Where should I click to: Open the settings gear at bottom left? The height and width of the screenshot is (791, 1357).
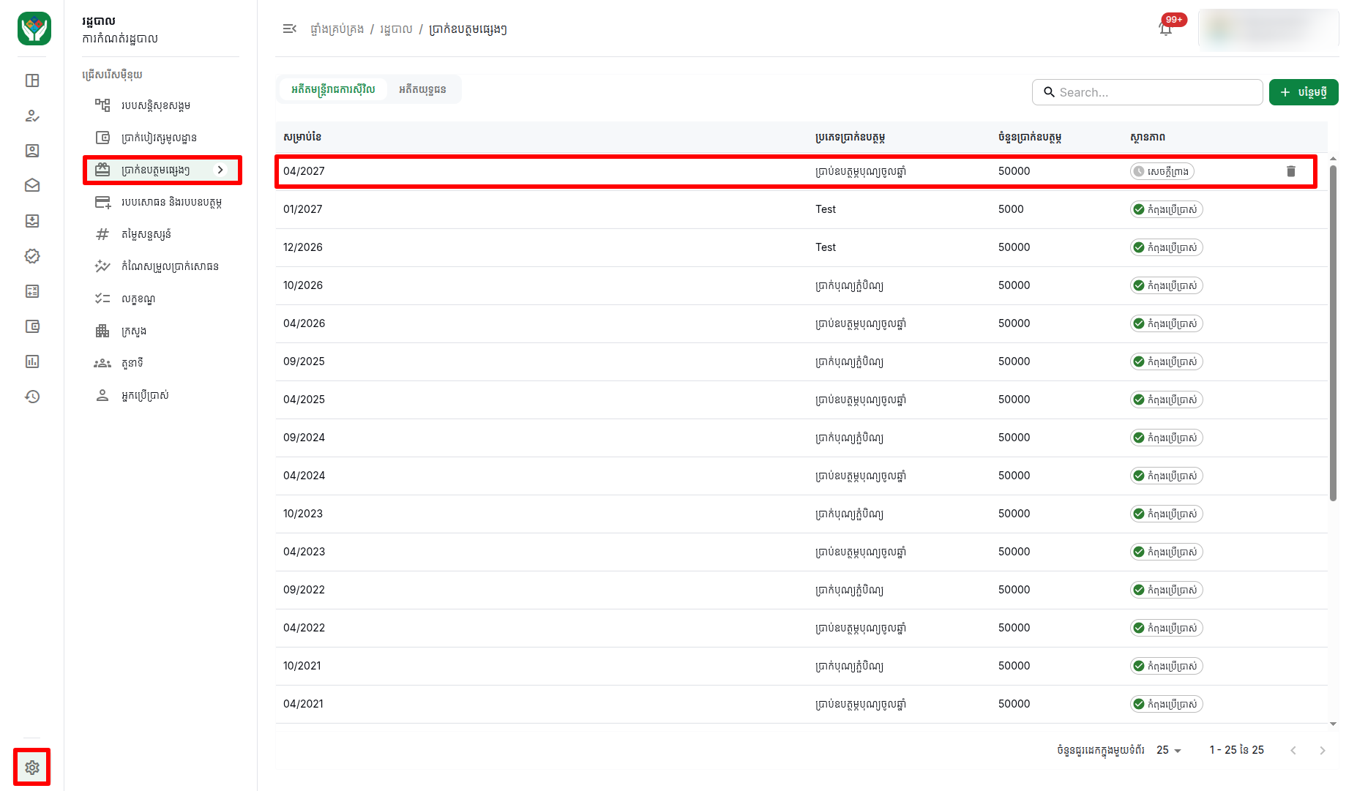[x=32, y=768]
